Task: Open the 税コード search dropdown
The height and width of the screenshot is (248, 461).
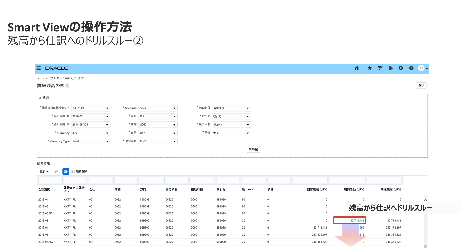Action: [248, 125]
